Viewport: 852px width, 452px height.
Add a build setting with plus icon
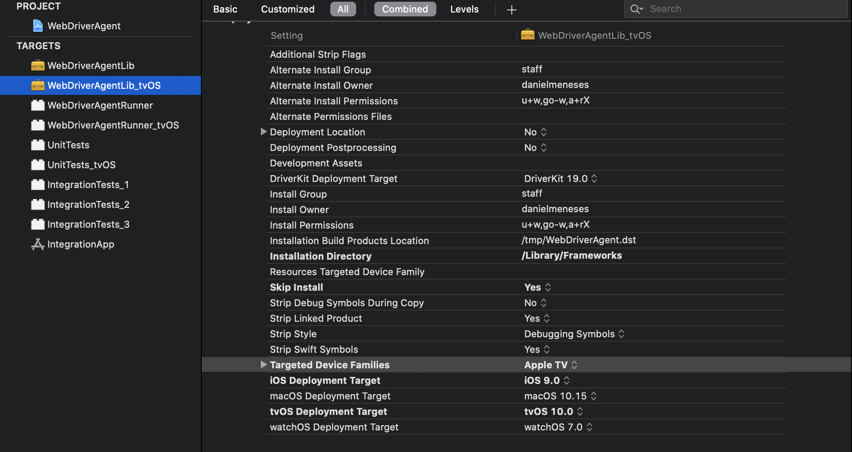[512, 9]
